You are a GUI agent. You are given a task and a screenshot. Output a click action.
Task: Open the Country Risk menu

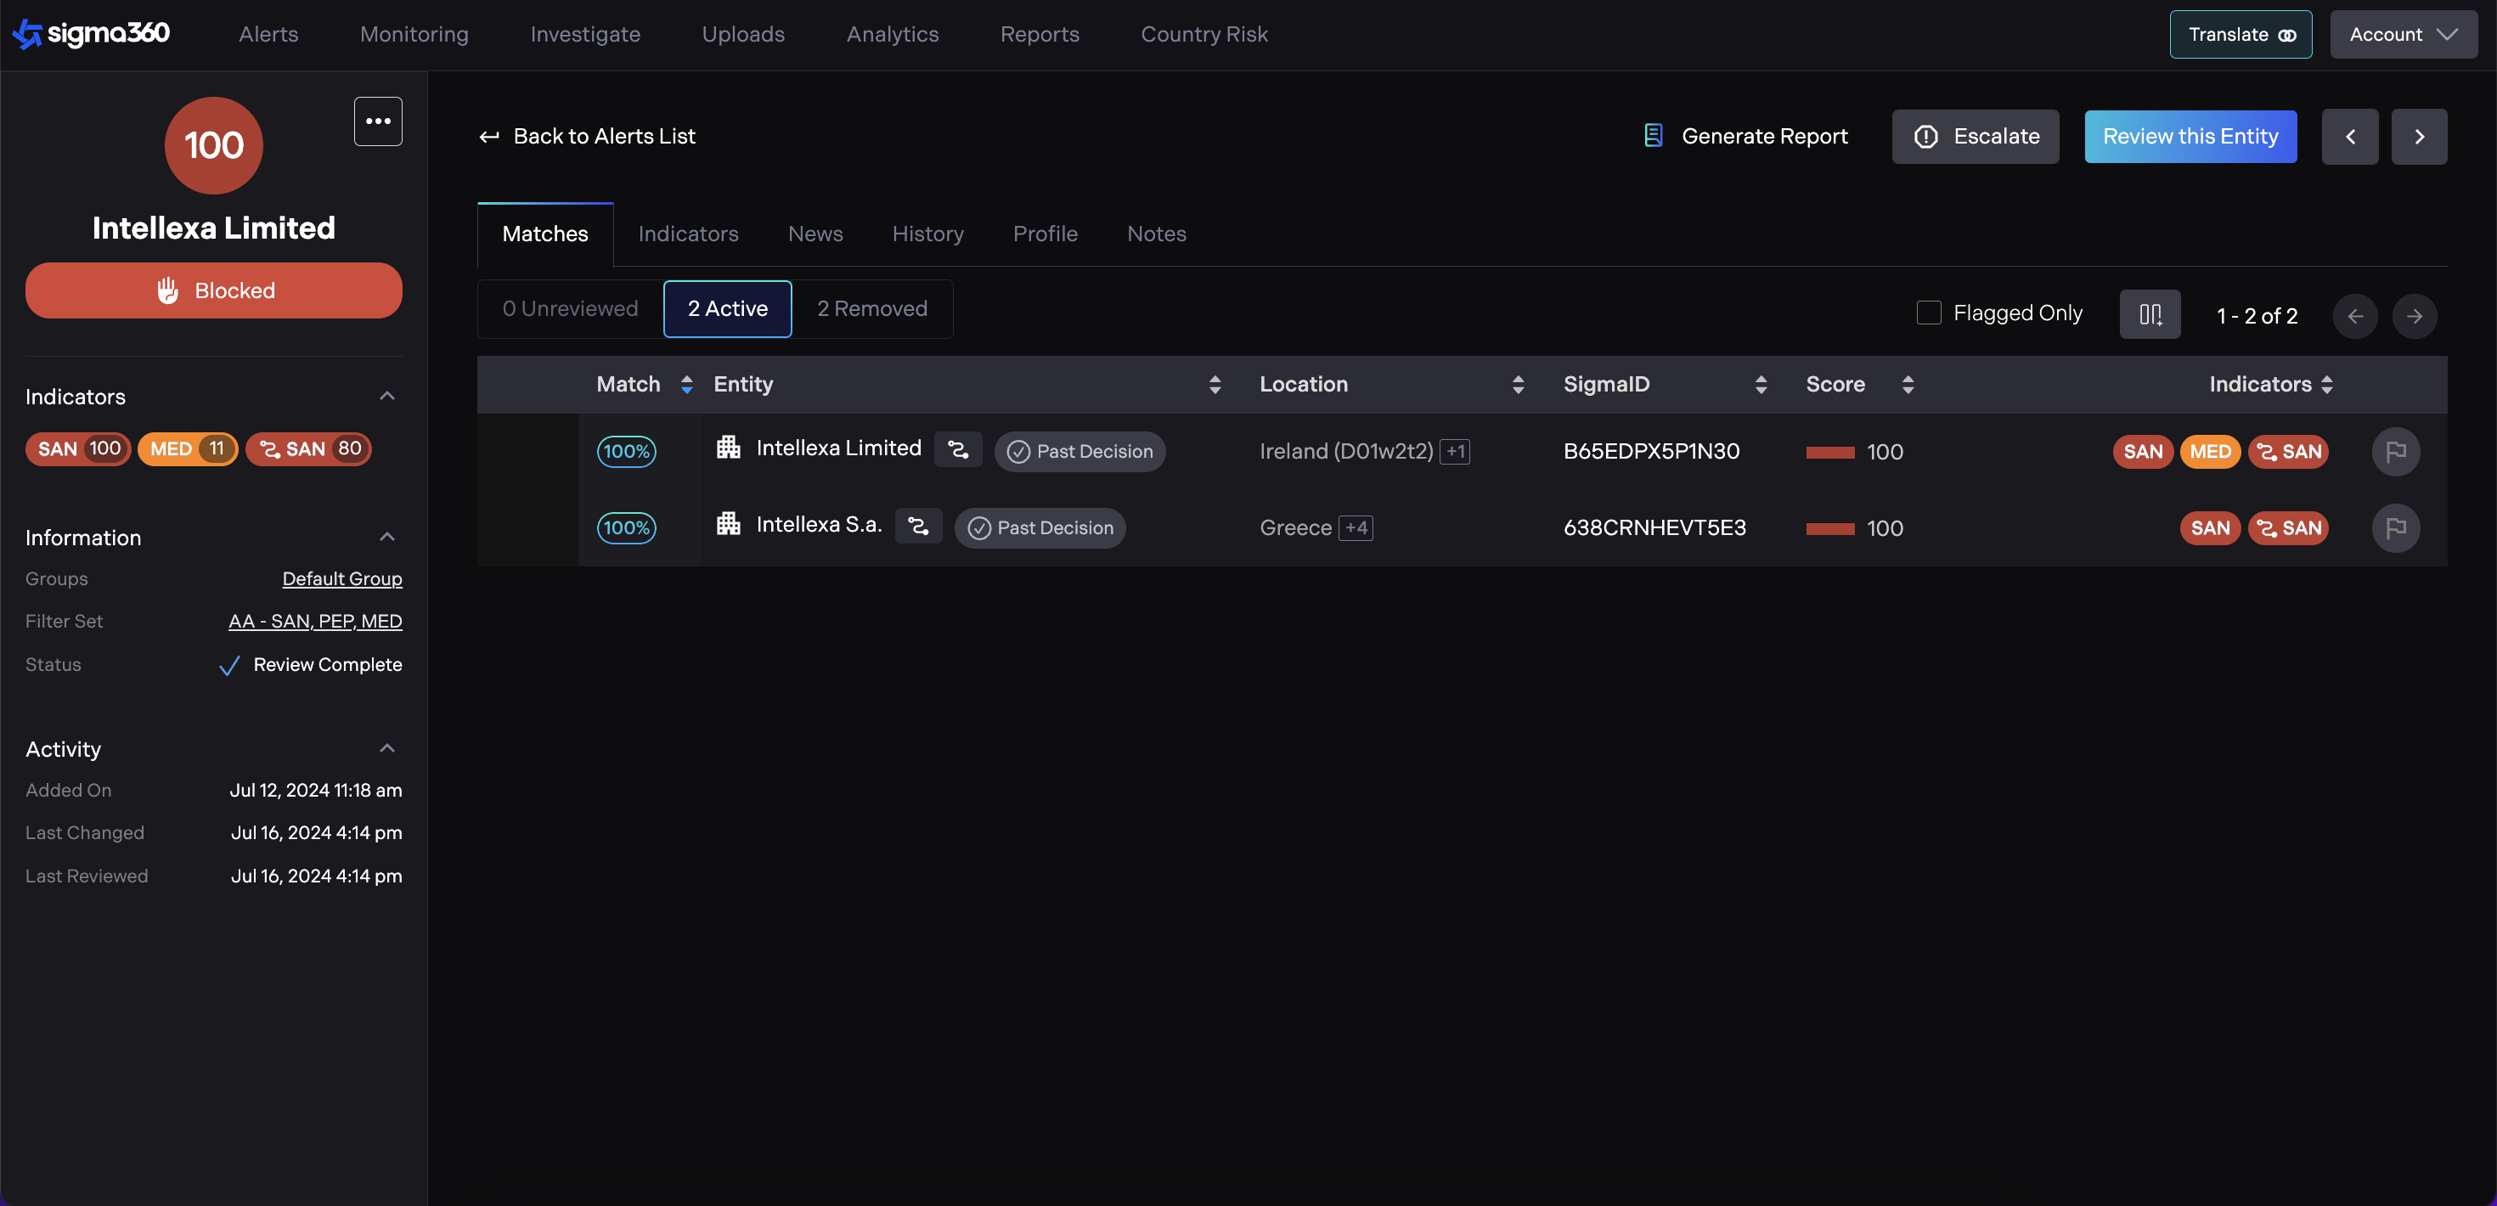[1203, 34]
